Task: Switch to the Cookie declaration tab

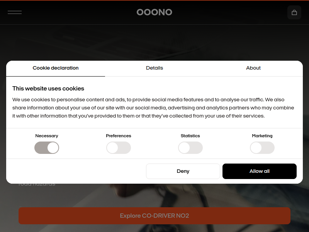Action: pyautogui.click(x=56, y=68)
